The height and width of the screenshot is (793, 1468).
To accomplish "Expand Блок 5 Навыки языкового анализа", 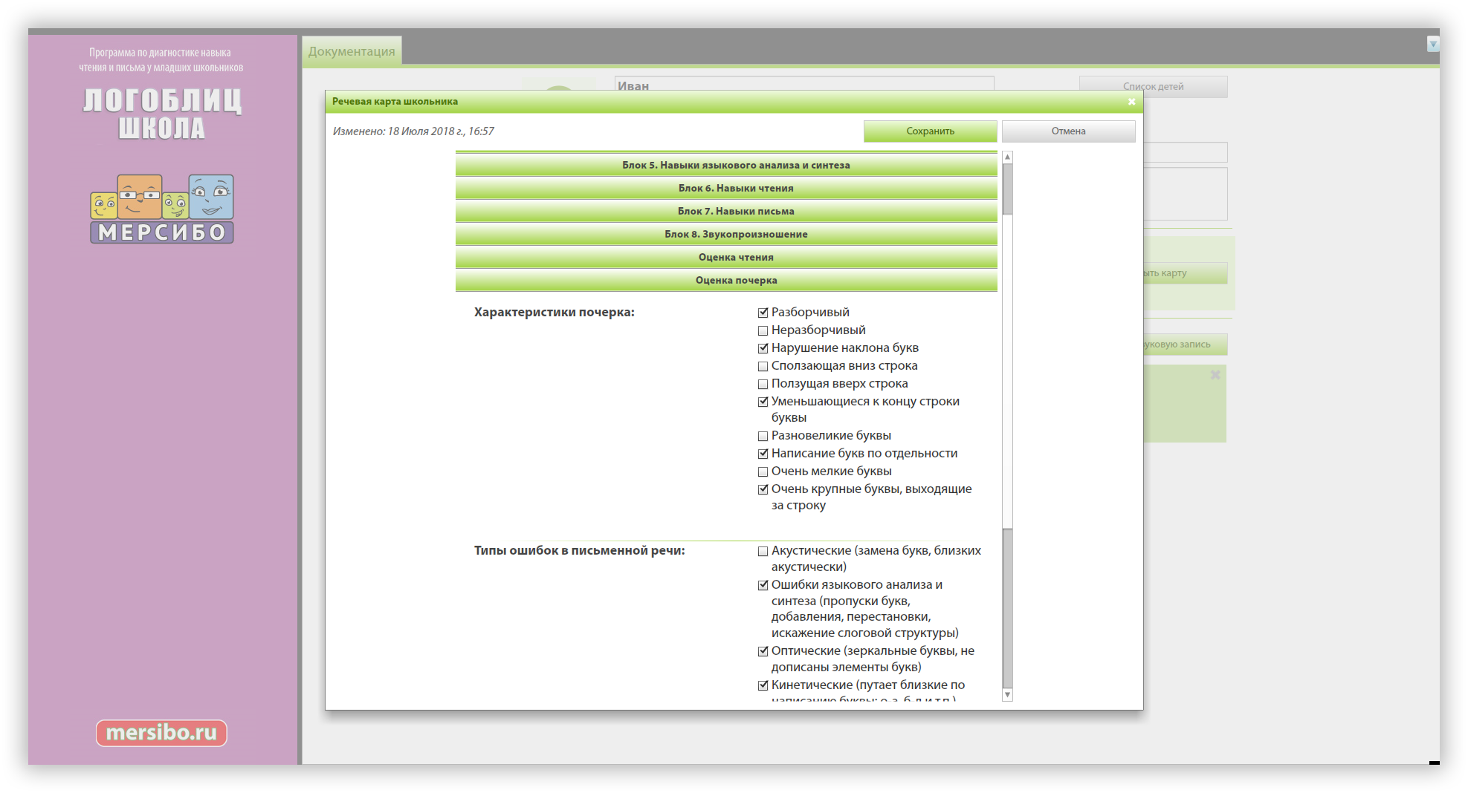I will (725, 165).
